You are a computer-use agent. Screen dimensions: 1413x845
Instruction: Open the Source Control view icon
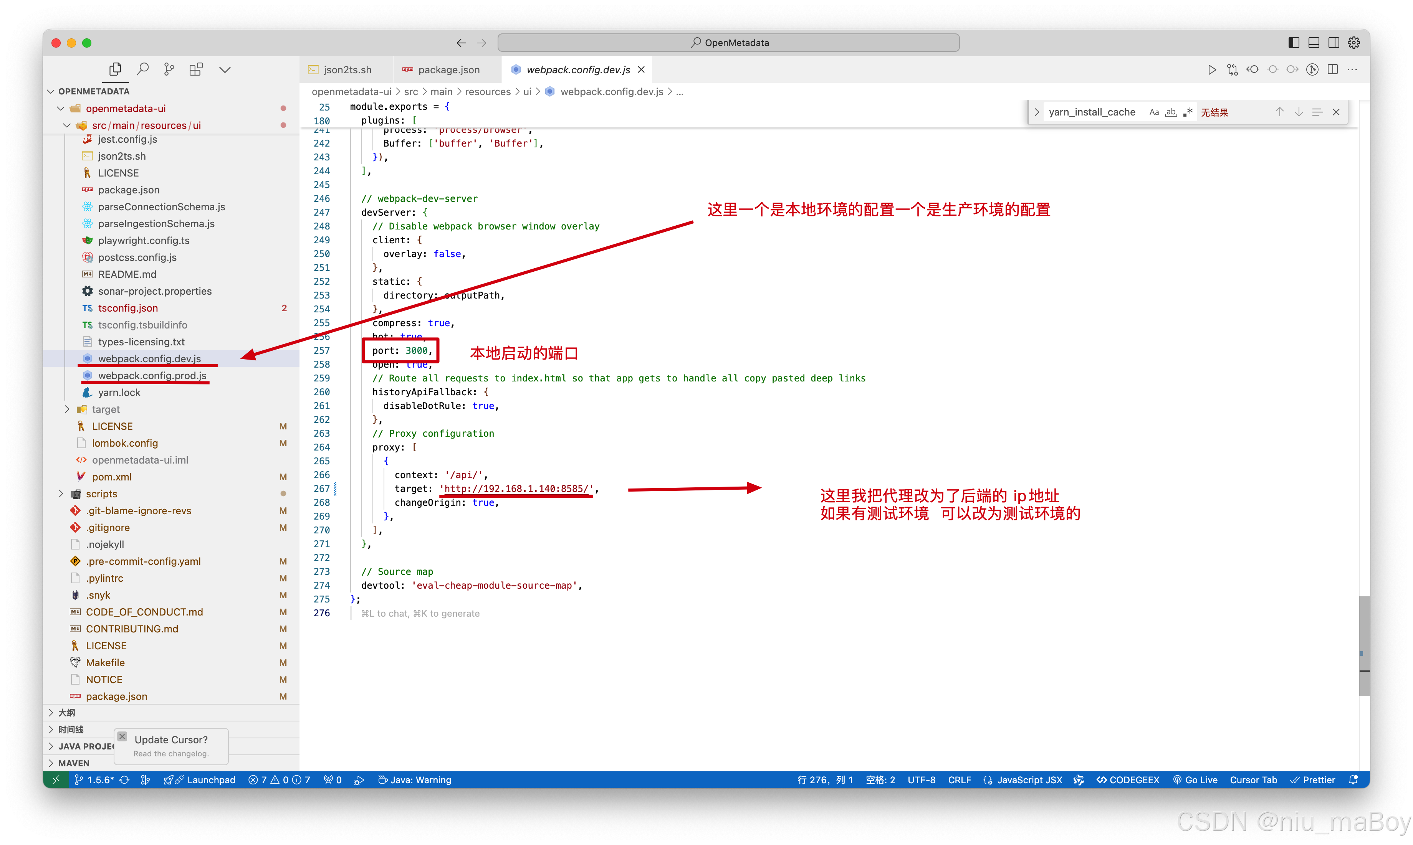pyautogui.click(x=169, y=69)
